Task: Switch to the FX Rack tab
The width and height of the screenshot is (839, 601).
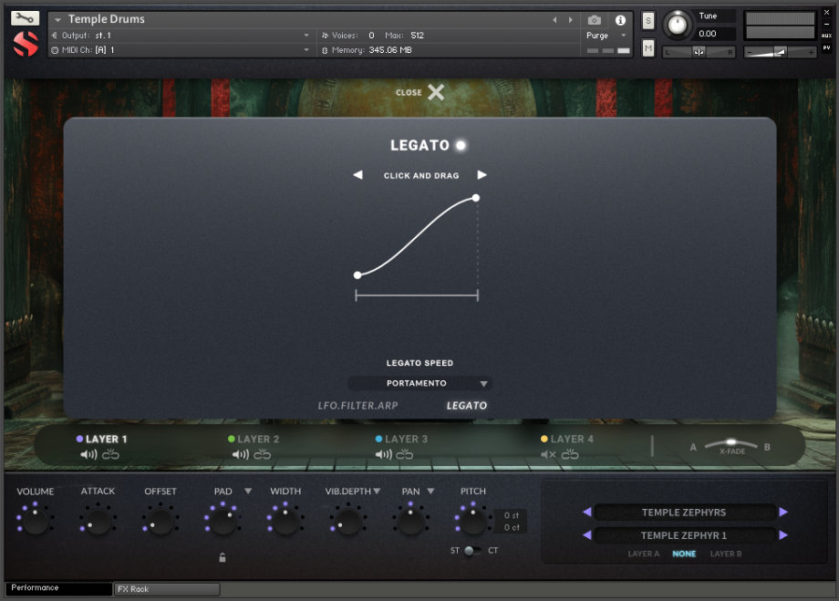Action: pyautogui.click(x=166, y=589)
